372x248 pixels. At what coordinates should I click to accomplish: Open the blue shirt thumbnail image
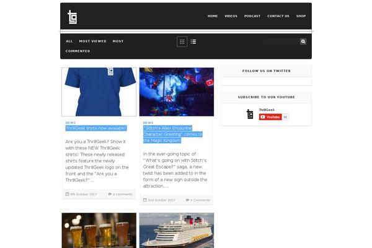point(99,92)
